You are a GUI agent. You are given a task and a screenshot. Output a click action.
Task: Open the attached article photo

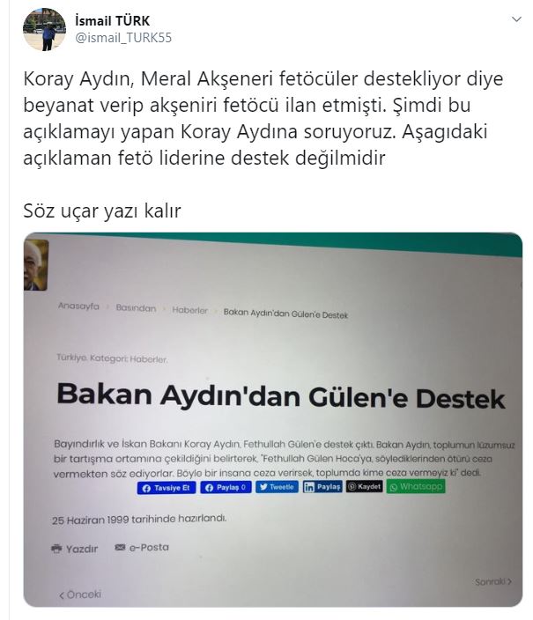point(273,419)
